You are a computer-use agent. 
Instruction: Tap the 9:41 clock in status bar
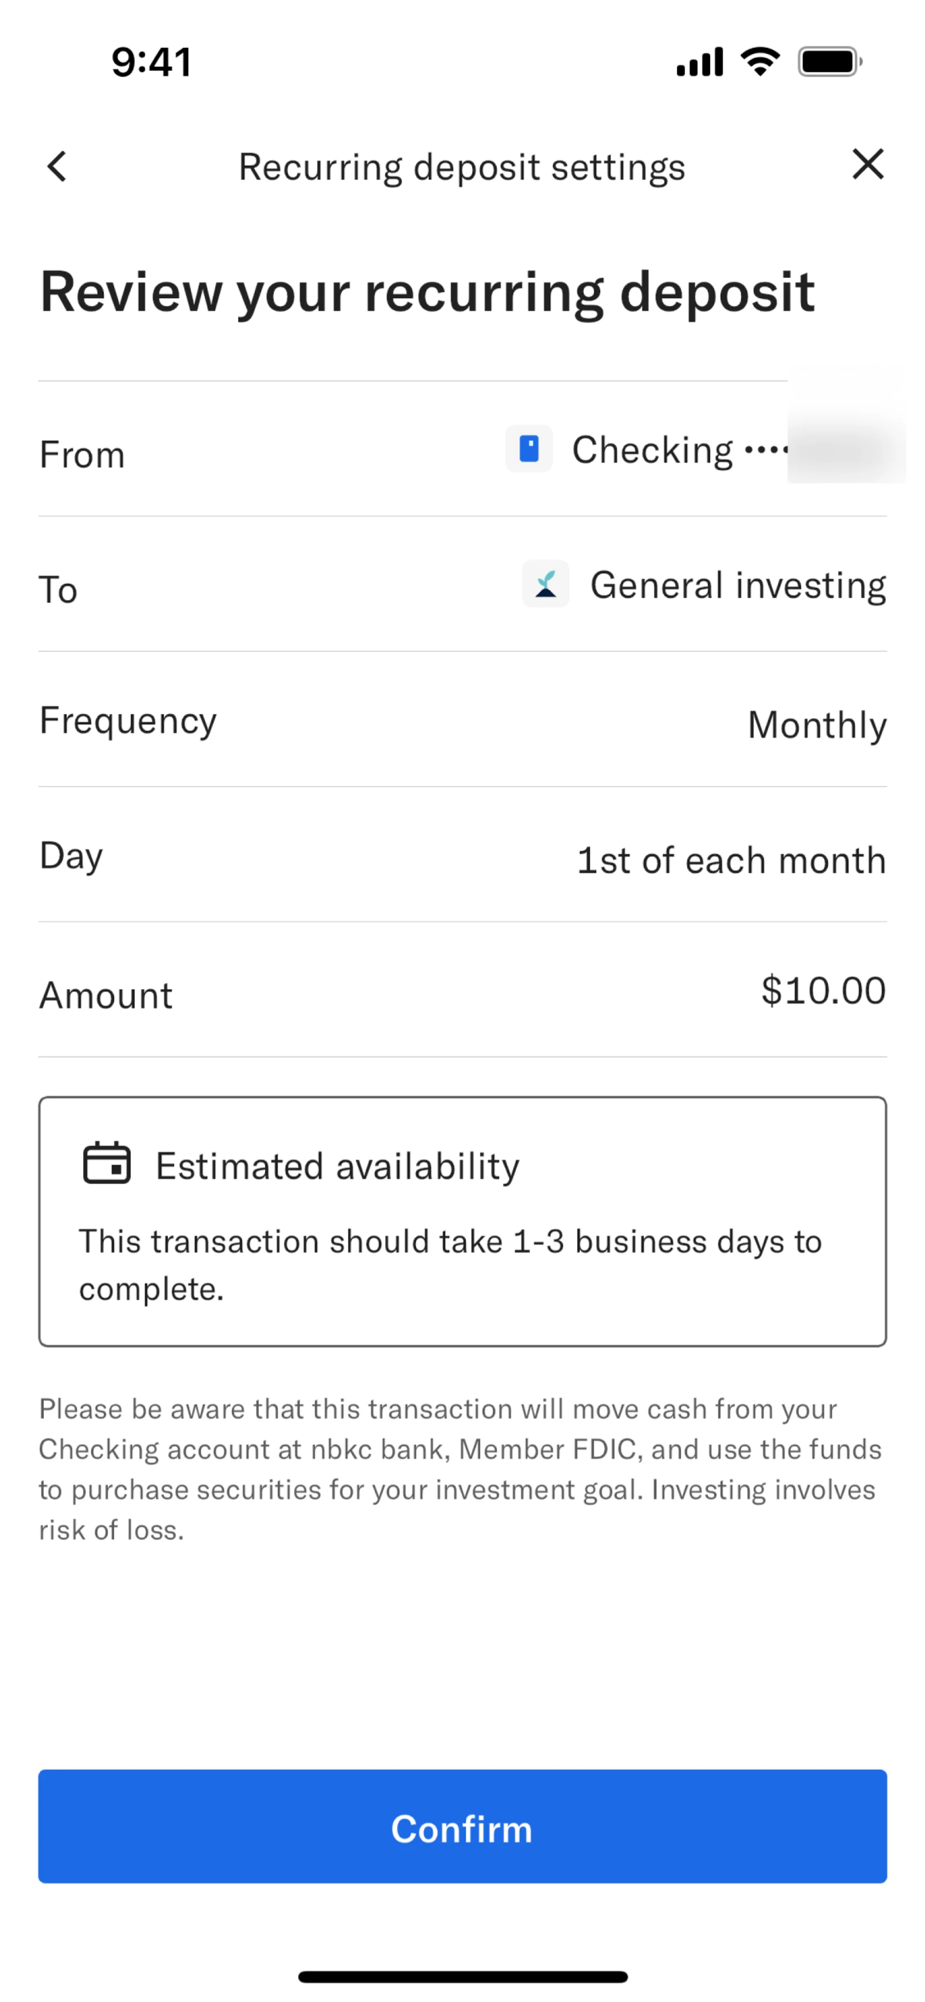pos(152,62)
